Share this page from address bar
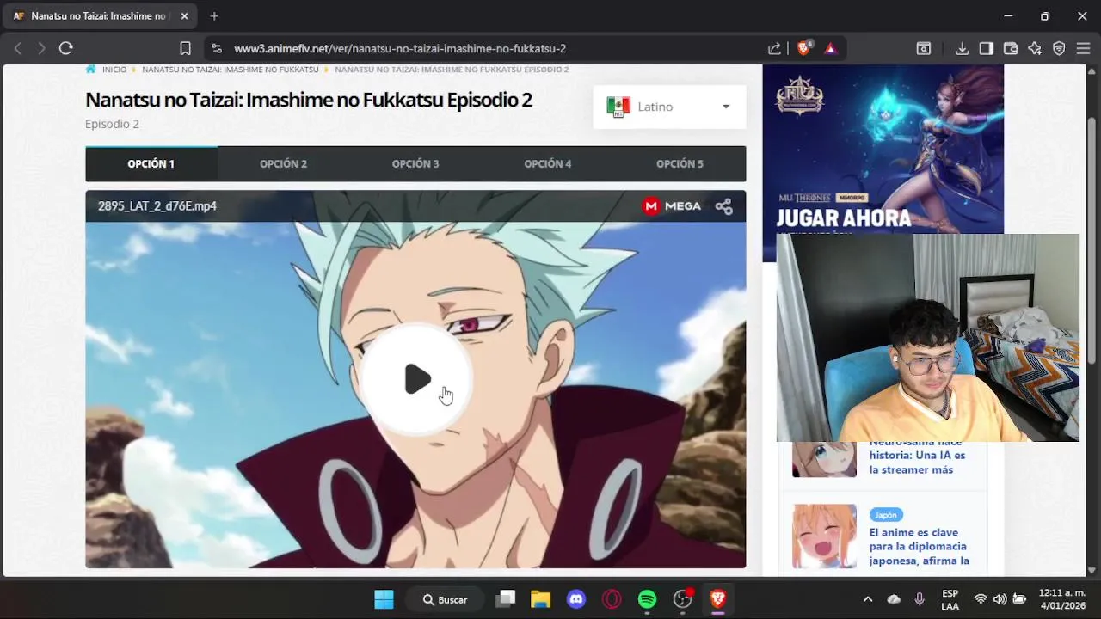The width and height of the screenshot is (1101, 619). 774,48
